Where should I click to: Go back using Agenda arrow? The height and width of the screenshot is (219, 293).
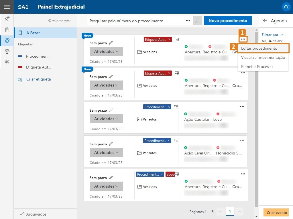tap(265, 21)
